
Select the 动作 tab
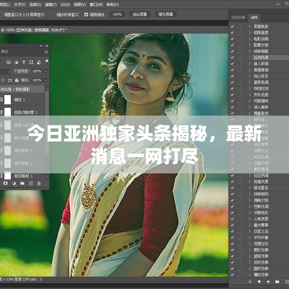pyautogui.click(x=254, y=17)
